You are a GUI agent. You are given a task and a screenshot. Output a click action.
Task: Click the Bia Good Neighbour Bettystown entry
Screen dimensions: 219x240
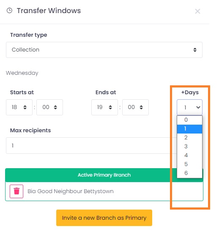point(71,191)
